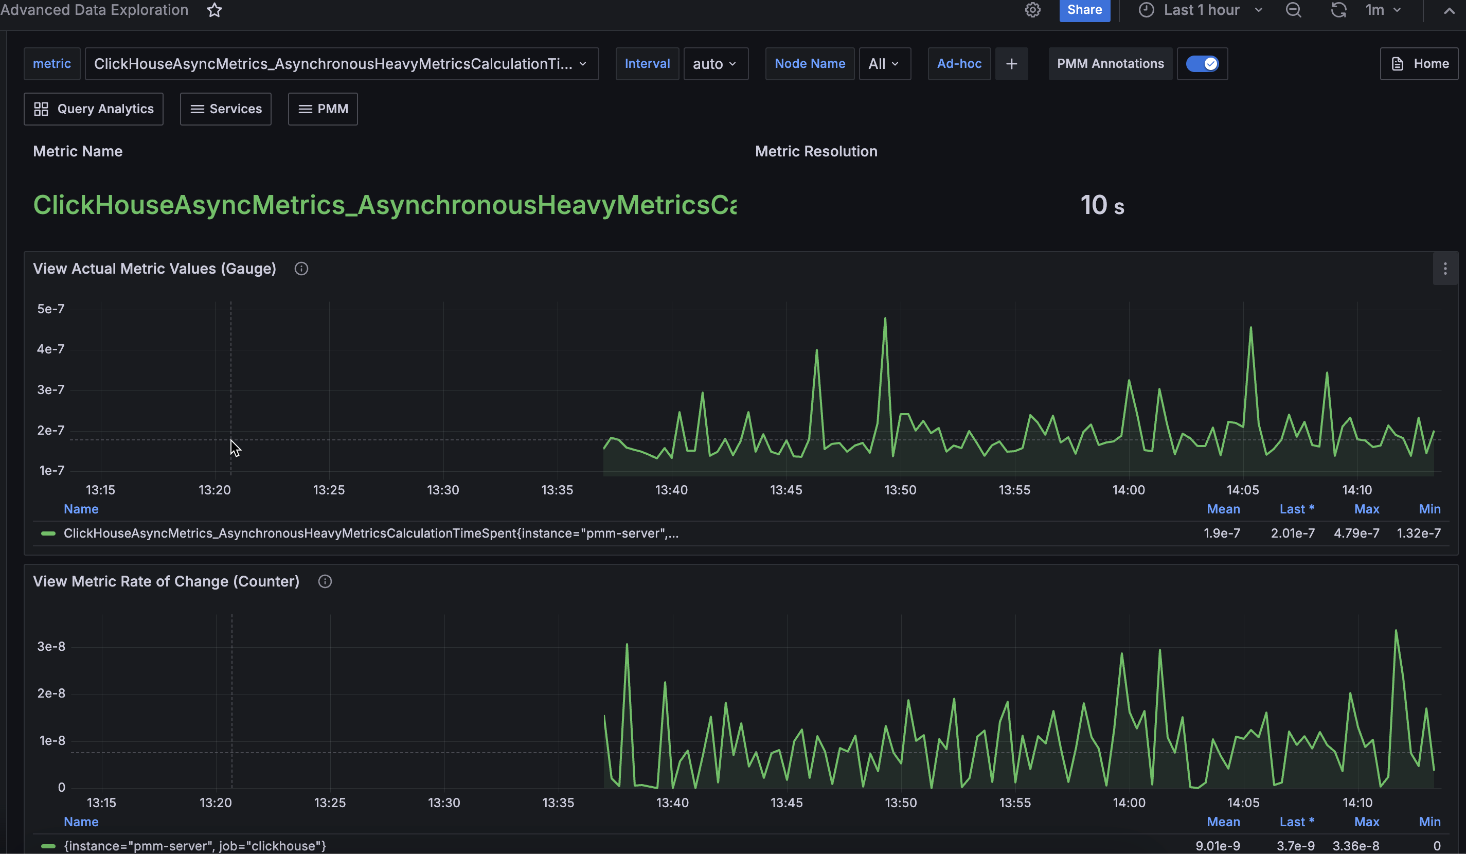Open info tooltip for Counter panel
The width and height of the screenshot is (1466, 854).
[325, 582]
